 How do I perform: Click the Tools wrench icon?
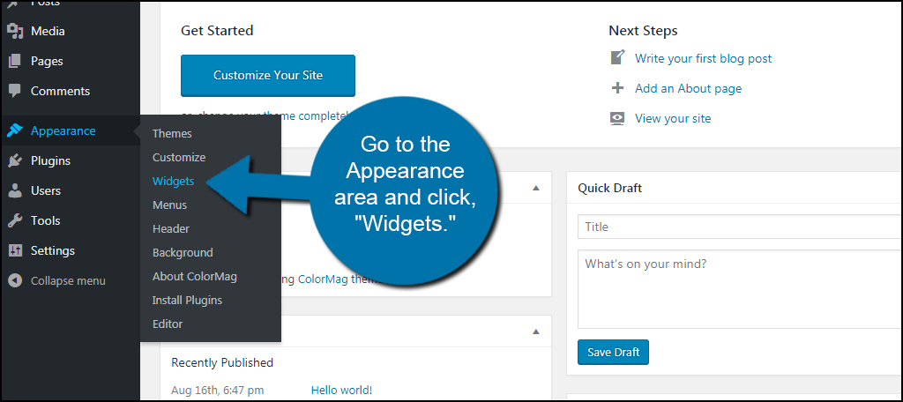(15, 221)
